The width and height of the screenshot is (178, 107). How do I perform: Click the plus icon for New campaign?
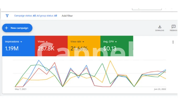pos(7,28)
